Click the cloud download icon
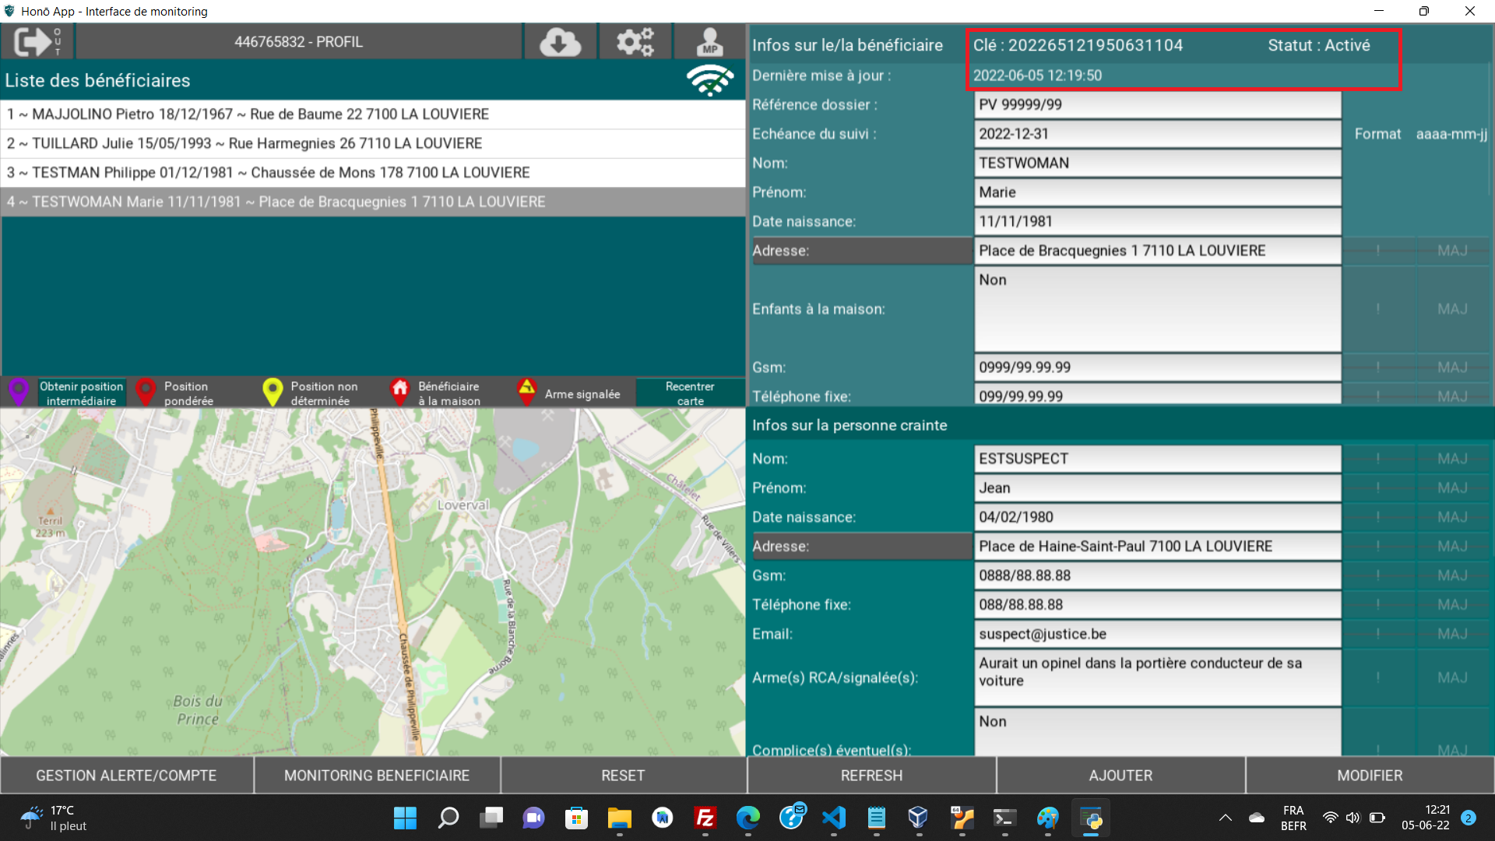This screenshot has width=1495, height=841. click(x=560, y=41)
